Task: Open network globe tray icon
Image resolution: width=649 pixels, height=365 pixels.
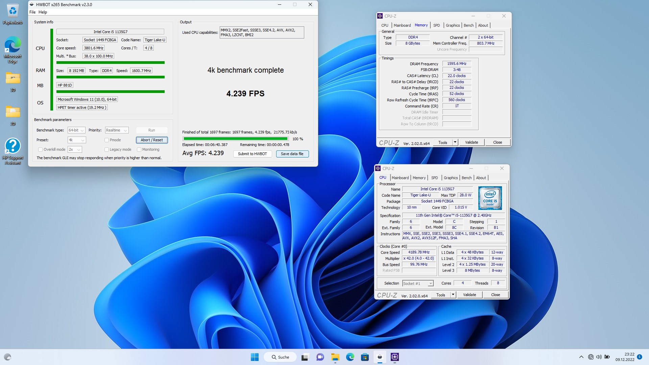Action: tap(591, 357)
